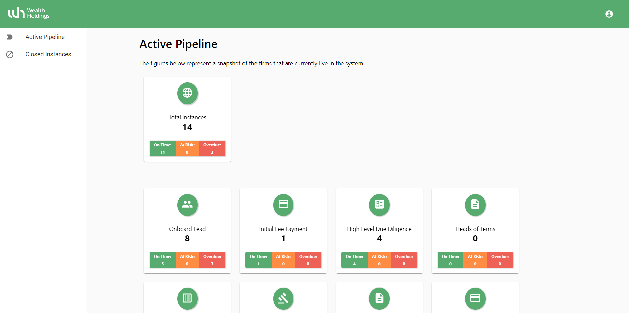Click the Heads of Terms count 0
This screenshot has height=313, width=629.
(475, 238)
